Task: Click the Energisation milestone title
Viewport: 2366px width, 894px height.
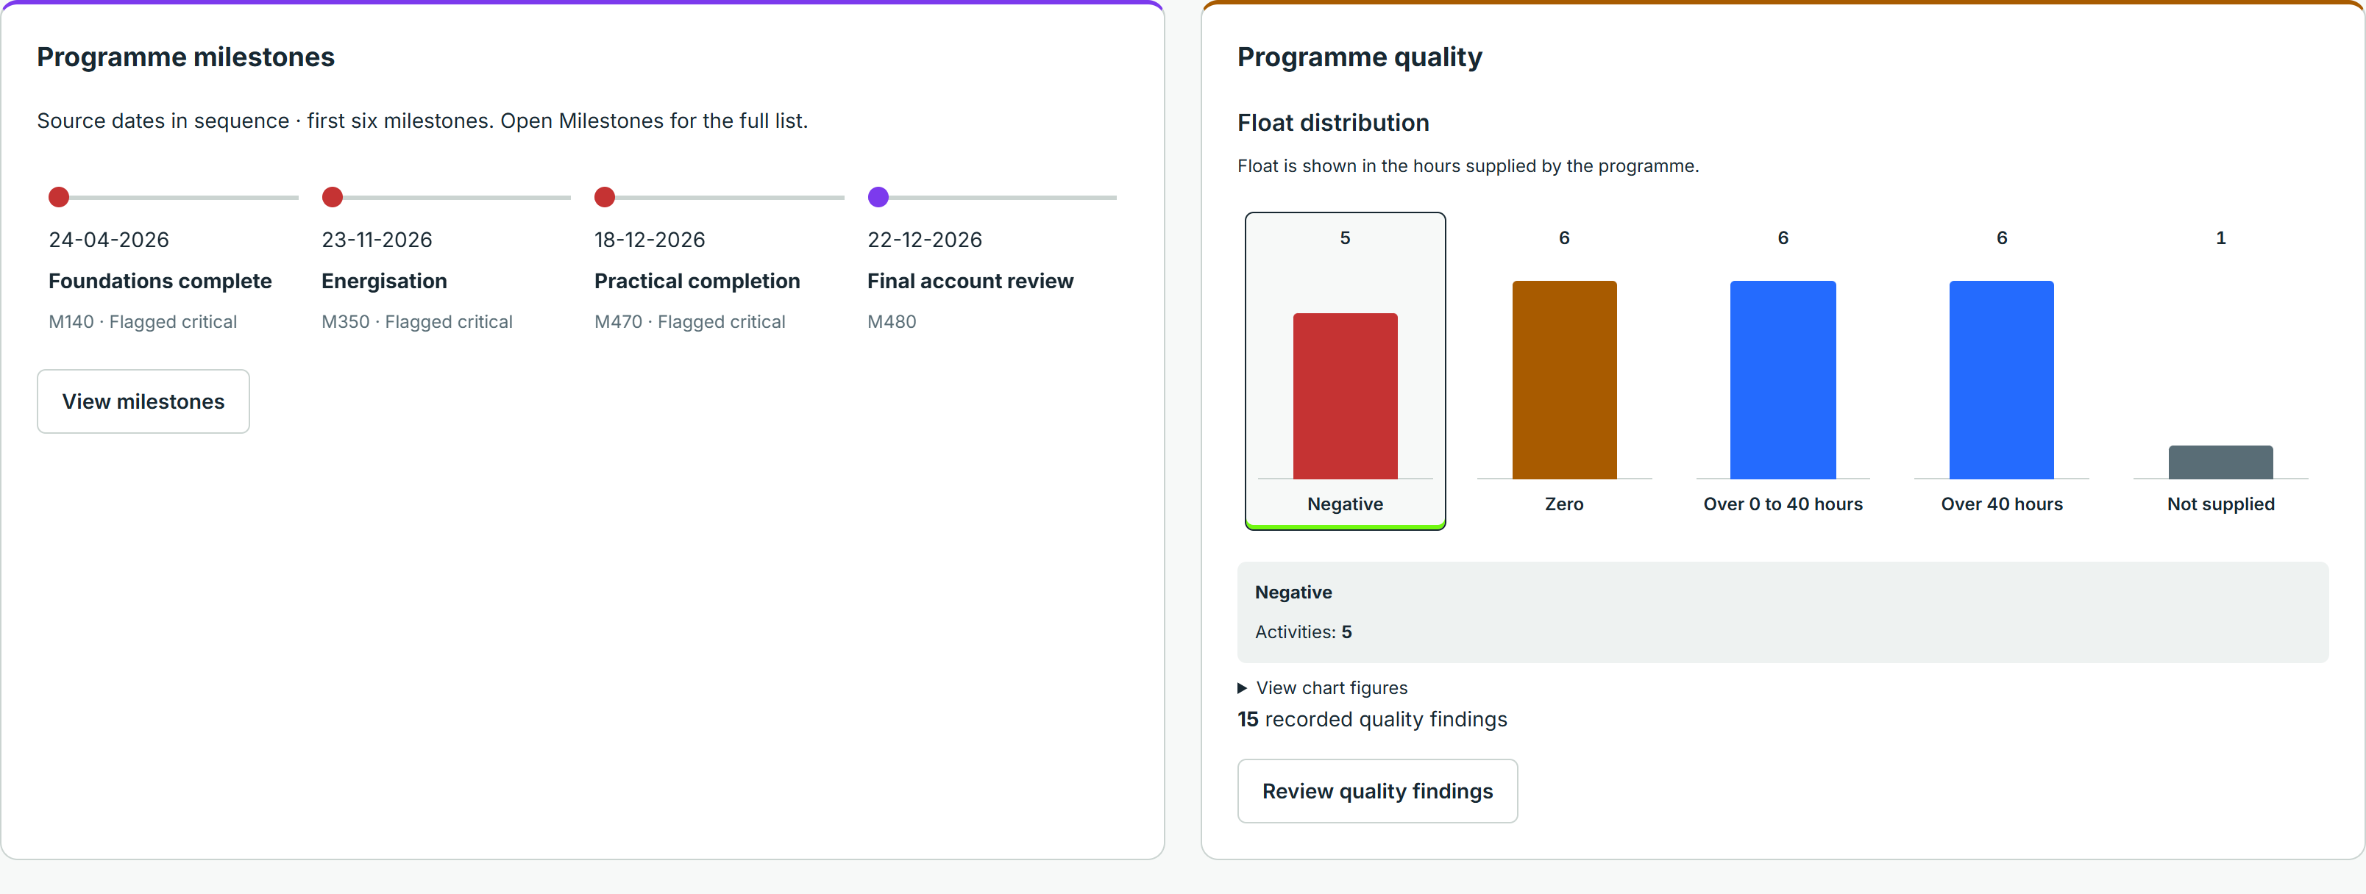Action: (x=384, y=281)
